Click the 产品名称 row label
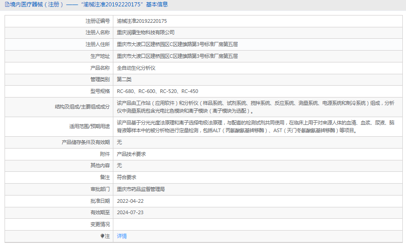Viewport: 406px width, 247px height. pos(100,68)
